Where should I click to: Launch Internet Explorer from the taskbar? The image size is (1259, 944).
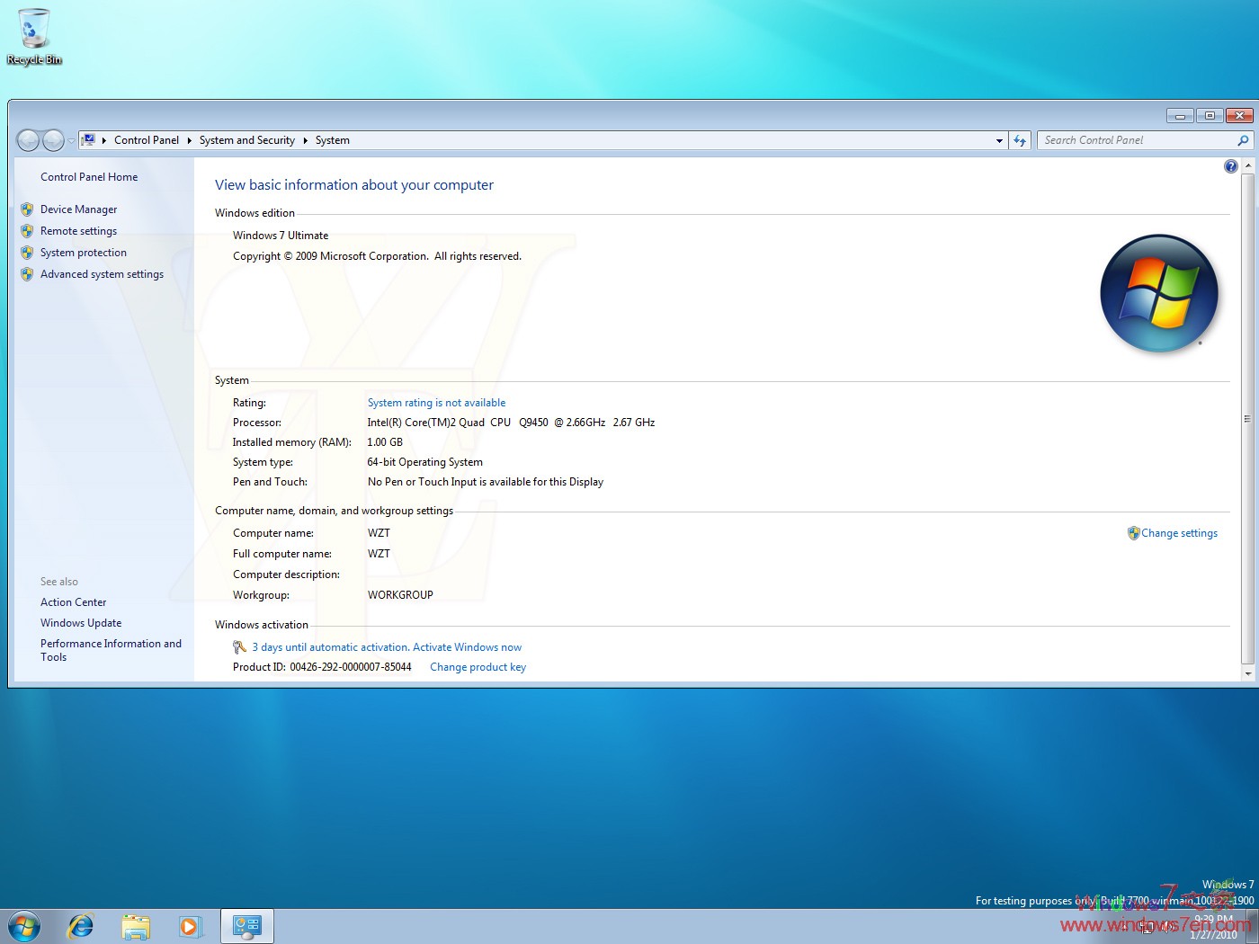point(80,925)
